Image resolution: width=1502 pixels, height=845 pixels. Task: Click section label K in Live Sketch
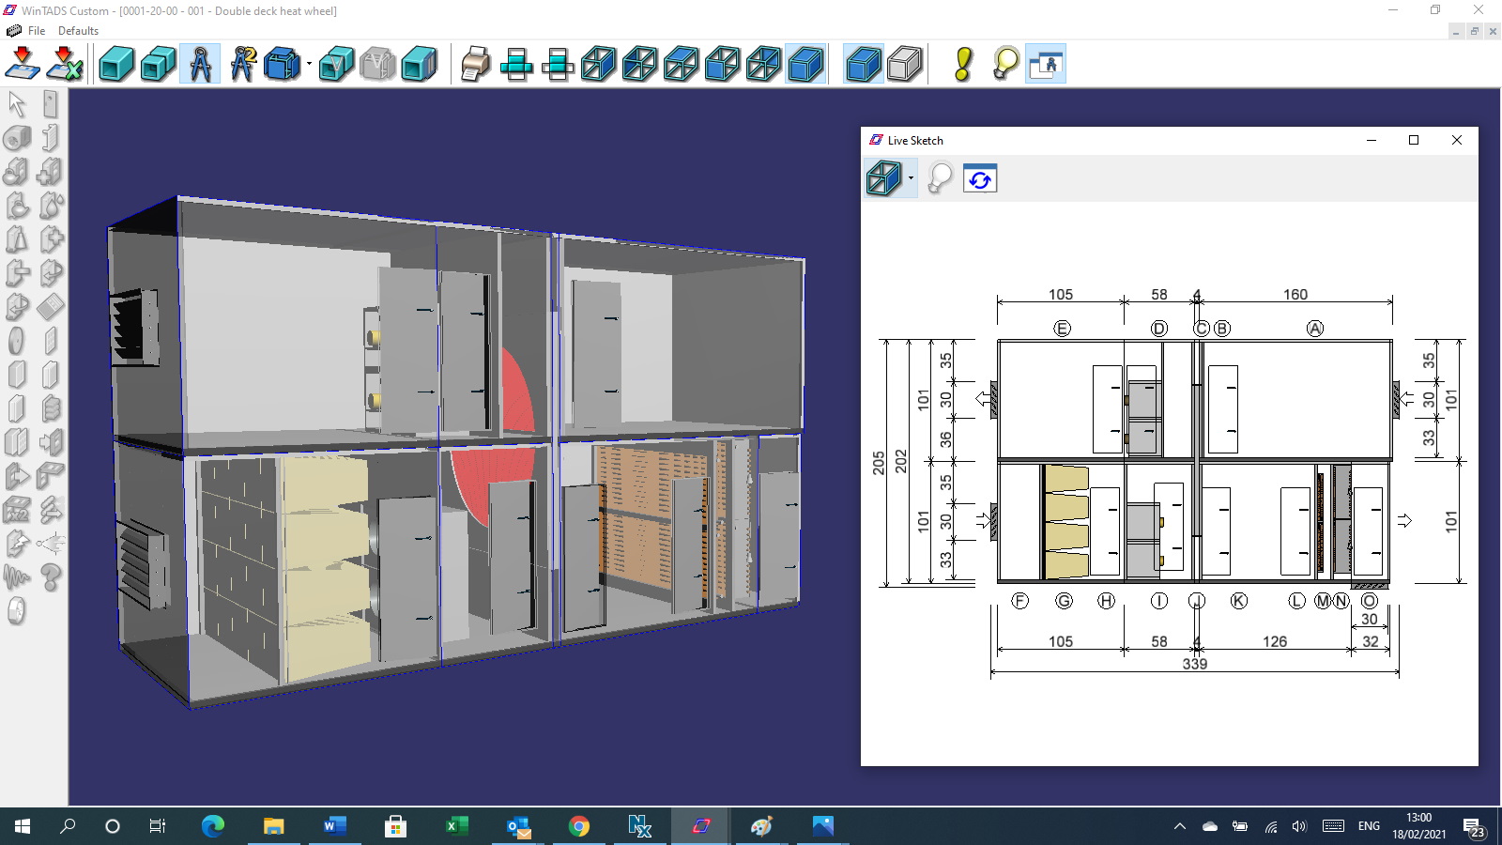(x=1238, y=601)
